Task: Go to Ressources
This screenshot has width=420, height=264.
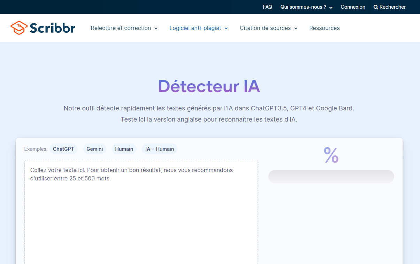Action: [324, 28]
